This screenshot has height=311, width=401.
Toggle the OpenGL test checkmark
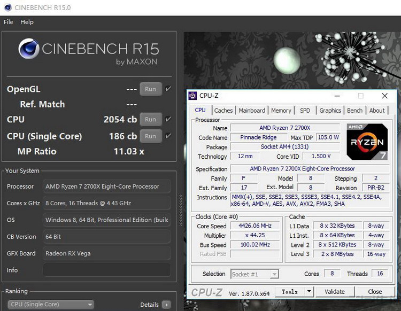coord(168,89)
